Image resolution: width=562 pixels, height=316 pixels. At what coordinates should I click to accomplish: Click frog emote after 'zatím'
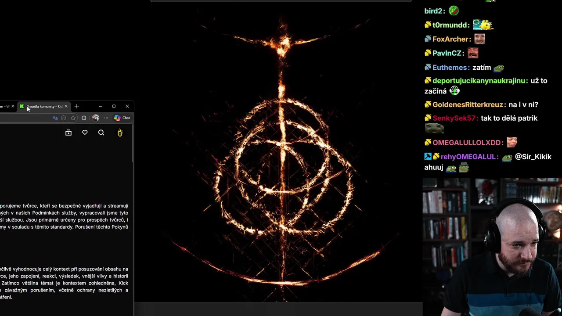[x=498, y=68]
